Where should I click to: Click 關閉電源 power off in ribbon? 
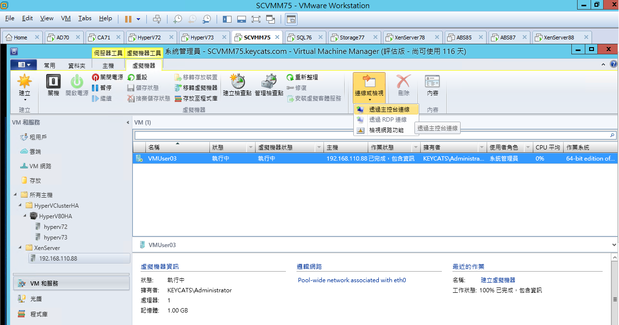(x=107, y=77)
